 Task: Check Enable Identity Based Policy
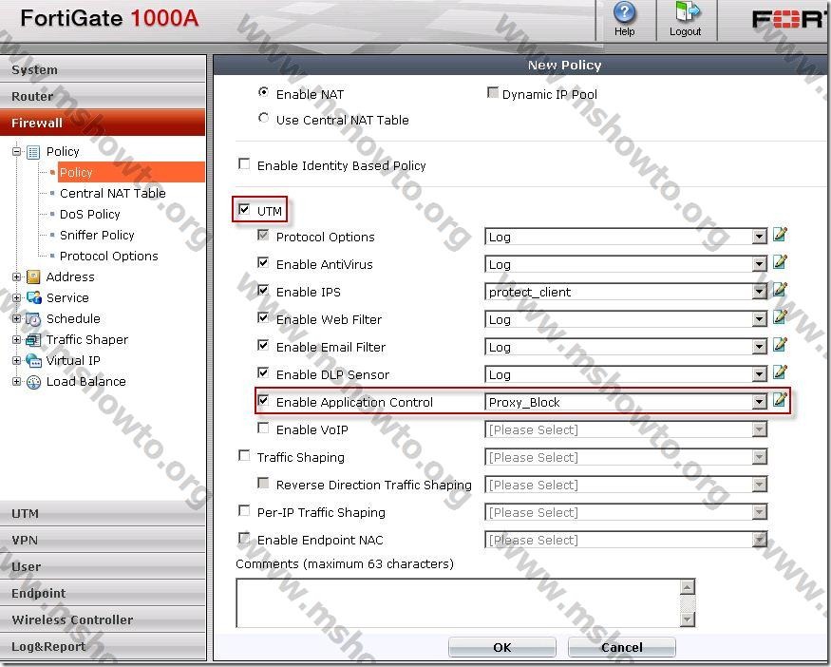[244, 163]
